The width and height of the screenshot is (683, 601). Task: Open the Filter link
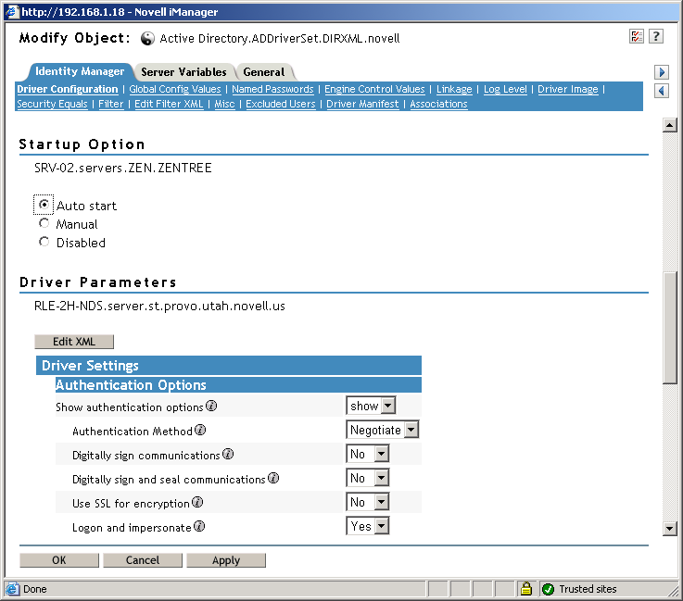tap(111, 104)
